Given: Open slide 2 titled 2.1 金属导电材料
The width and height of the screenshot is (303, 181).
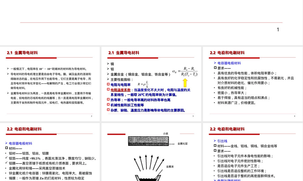Looking at the screenshot, I should point(50,84).
